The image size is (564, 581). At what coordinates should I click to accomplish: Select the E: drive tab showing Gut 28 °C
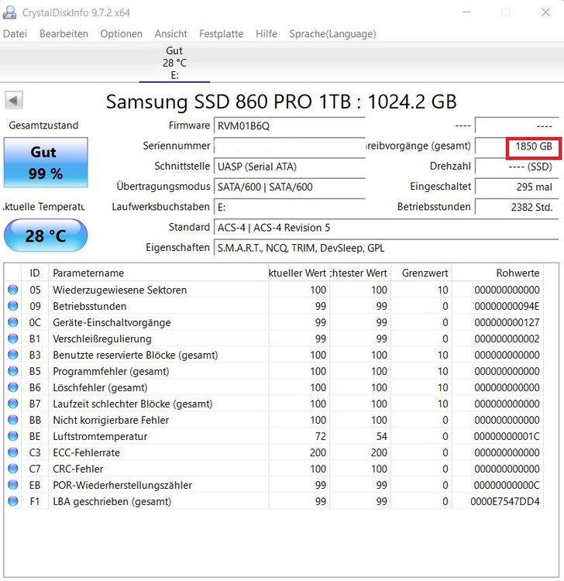pyautogui.click(x=174, y=63)
